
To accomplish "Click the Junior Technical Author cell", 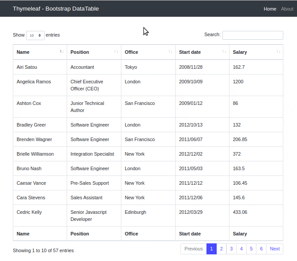I will [x=94, y=107].
